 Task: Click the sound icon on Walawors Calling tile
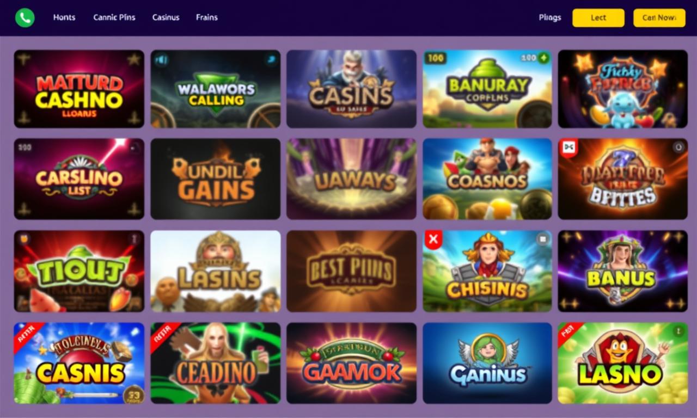(162, 60)
